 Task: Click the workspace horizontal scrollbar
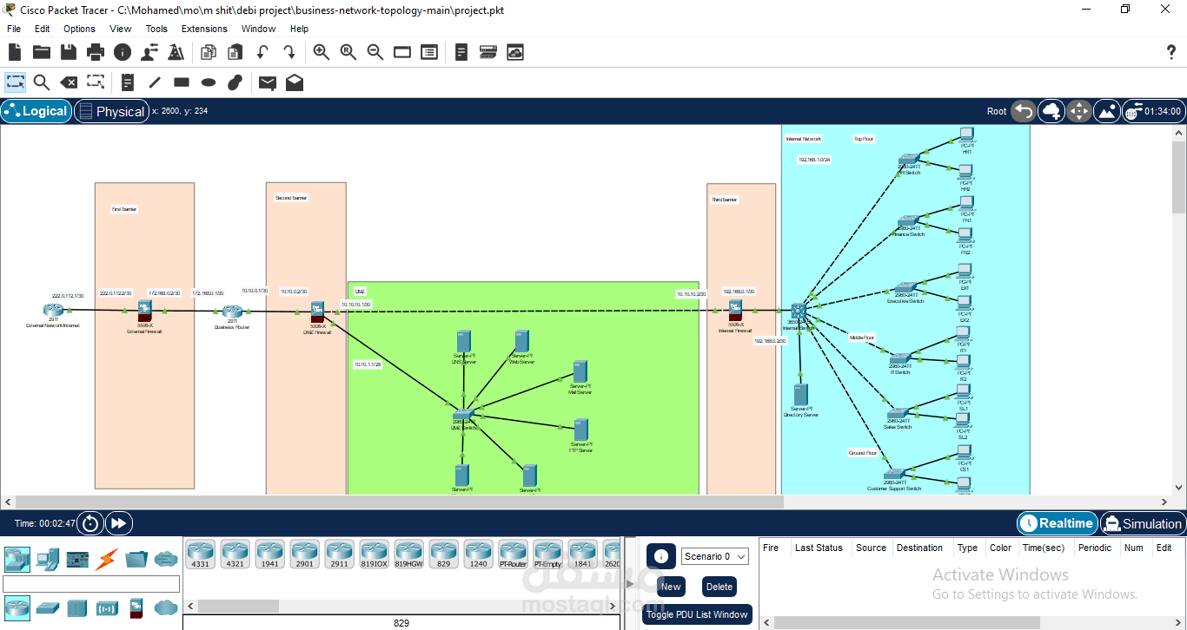point(400,502)
